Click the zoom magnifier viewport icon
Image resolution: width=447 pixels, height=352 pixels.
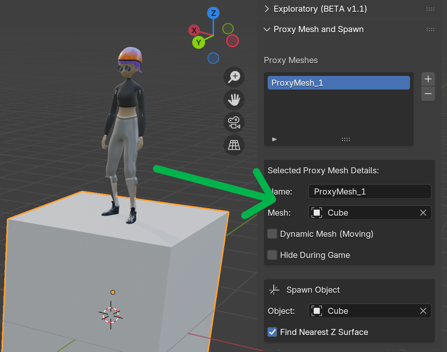tap(234, 77)
